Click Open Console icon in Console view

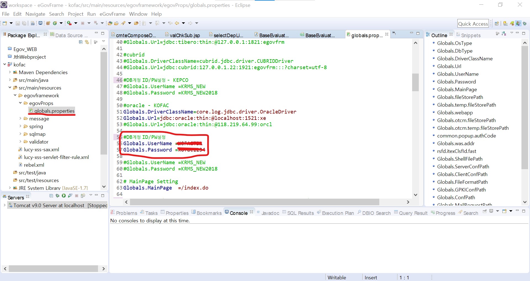click(x=504, y=211)
